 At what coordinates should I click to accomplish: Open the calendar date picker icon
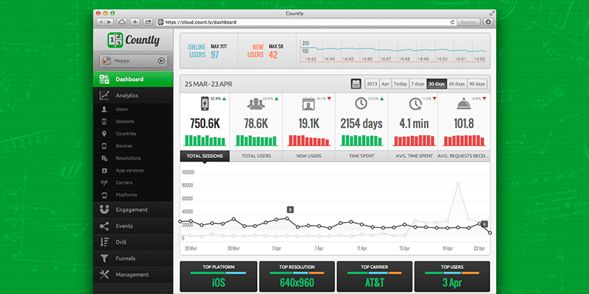pos(356,84)
